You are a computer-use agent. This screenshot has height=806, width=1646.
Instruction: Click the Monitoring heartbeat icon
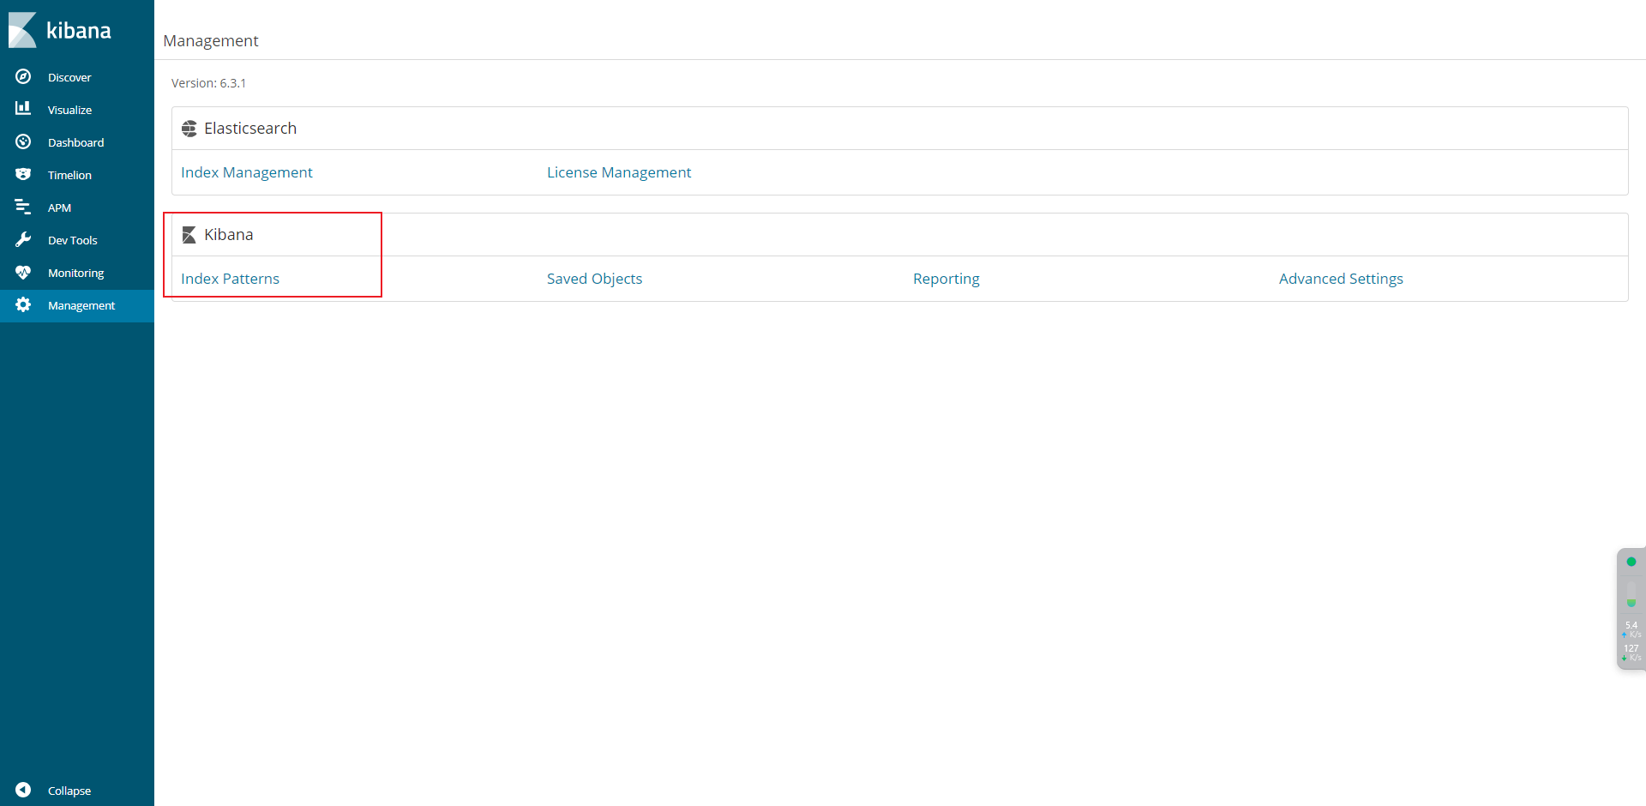point(23,272)
